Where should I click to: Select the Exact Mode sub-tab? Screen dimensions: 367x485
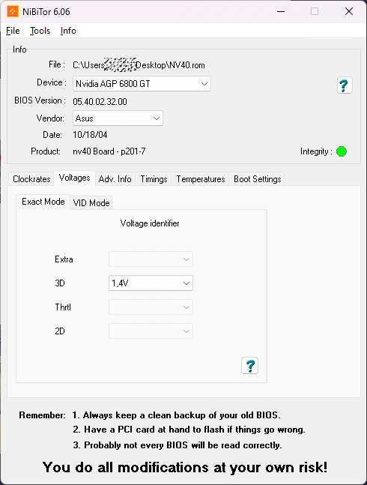click(43, 202)
